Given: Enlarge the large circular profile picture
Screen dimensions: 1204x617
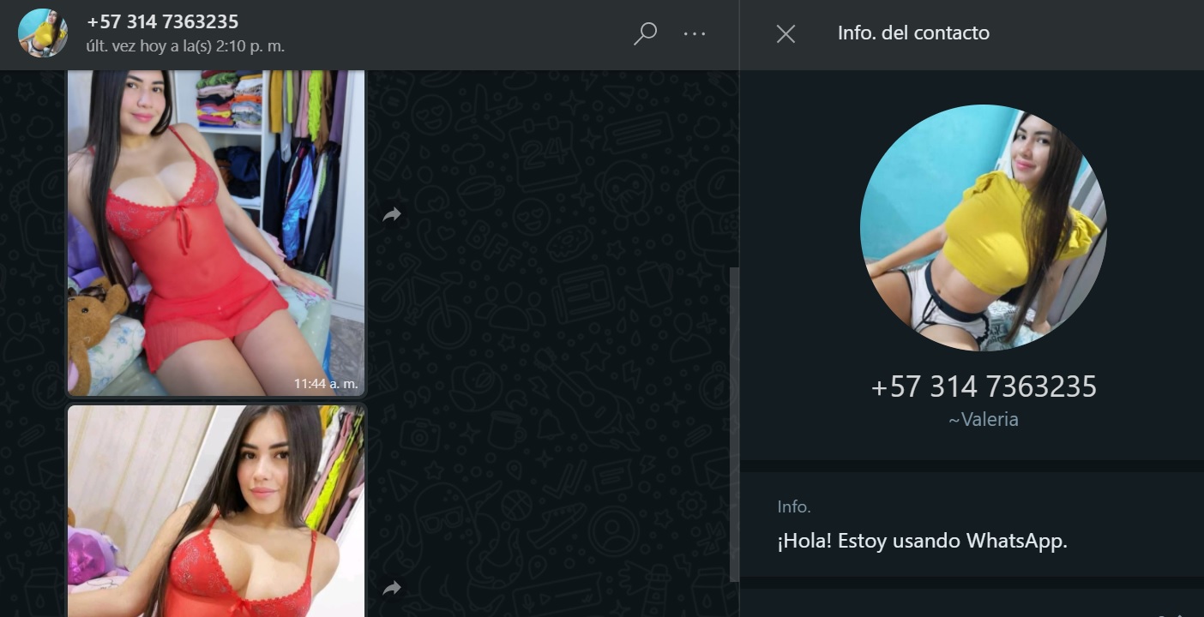Looking at the screenshot, I should pyautogui.click(x=984, y=228).
